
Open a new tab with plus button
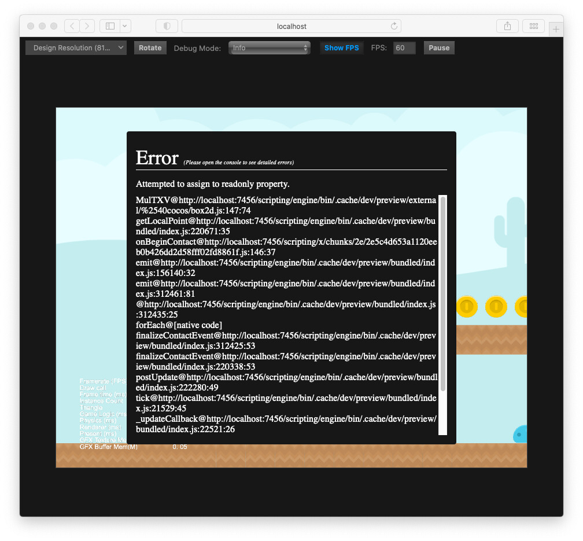click(x=556, y=28)
